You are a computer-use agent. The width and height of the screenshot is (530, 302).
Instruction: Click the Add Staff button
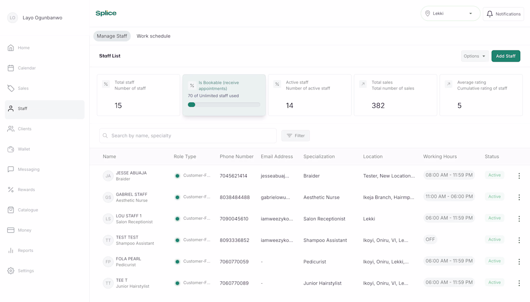click(505, 56)
